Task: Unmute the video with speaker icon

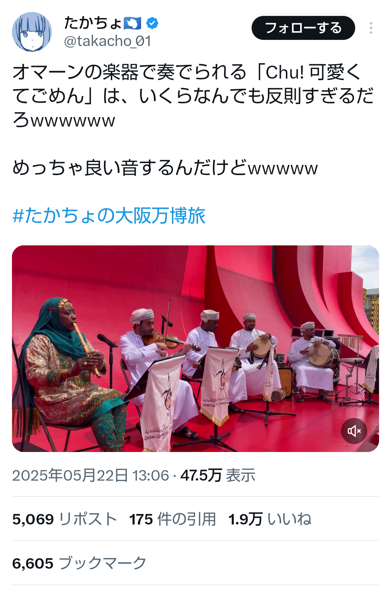Action: click(x=354, y=431)
